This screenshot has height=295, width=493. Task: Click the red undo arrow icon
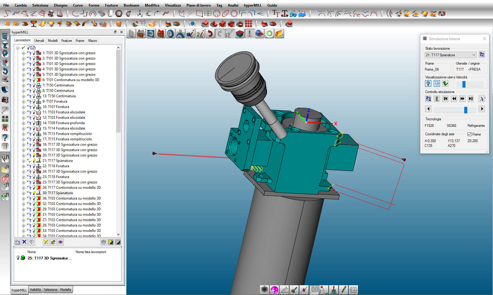coord(210,34)
